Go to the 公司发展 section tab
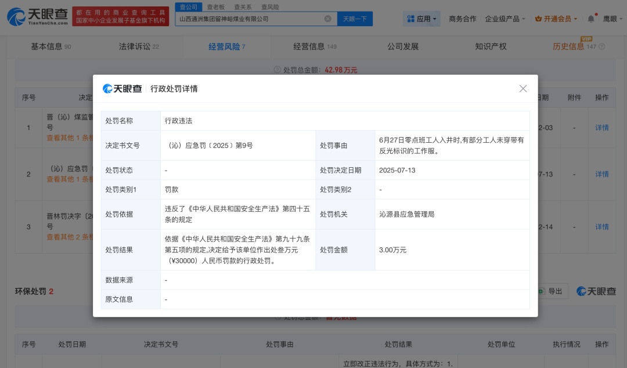627x368 pixels. click(403, 46)
